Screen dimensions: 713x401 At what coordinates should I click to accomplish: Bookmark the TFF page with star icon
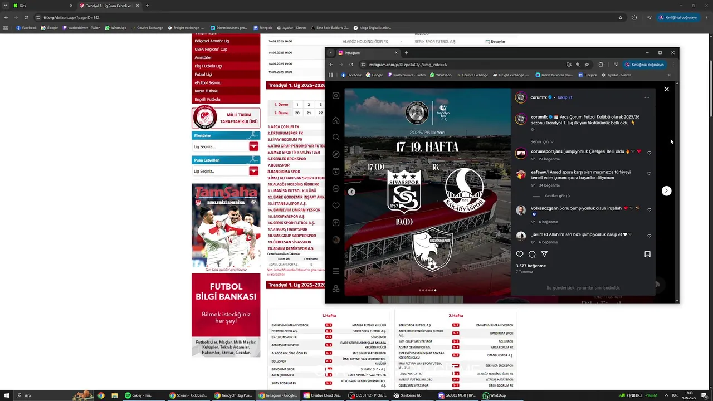[621, 17]
